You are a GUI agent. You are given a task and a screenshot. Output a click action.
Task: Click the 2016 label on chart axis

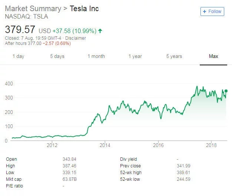click(158, 146)
